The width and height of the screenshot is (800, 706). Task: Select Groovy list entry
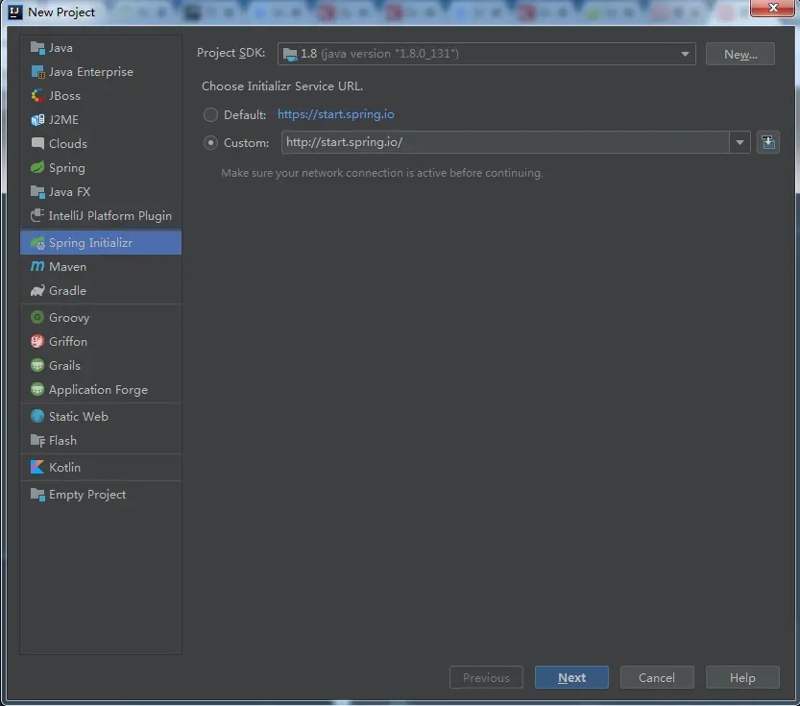click(x=101, y=318)
